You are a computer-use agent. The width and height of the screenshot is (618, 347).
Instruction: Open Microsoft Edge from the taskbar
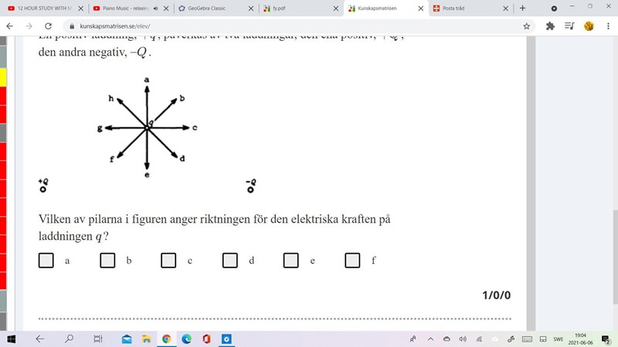pos(186,339)
